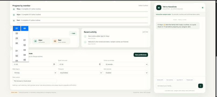
Task: Click Nani's progress bar
Action: pyautogui.click(x=82, y=23)
